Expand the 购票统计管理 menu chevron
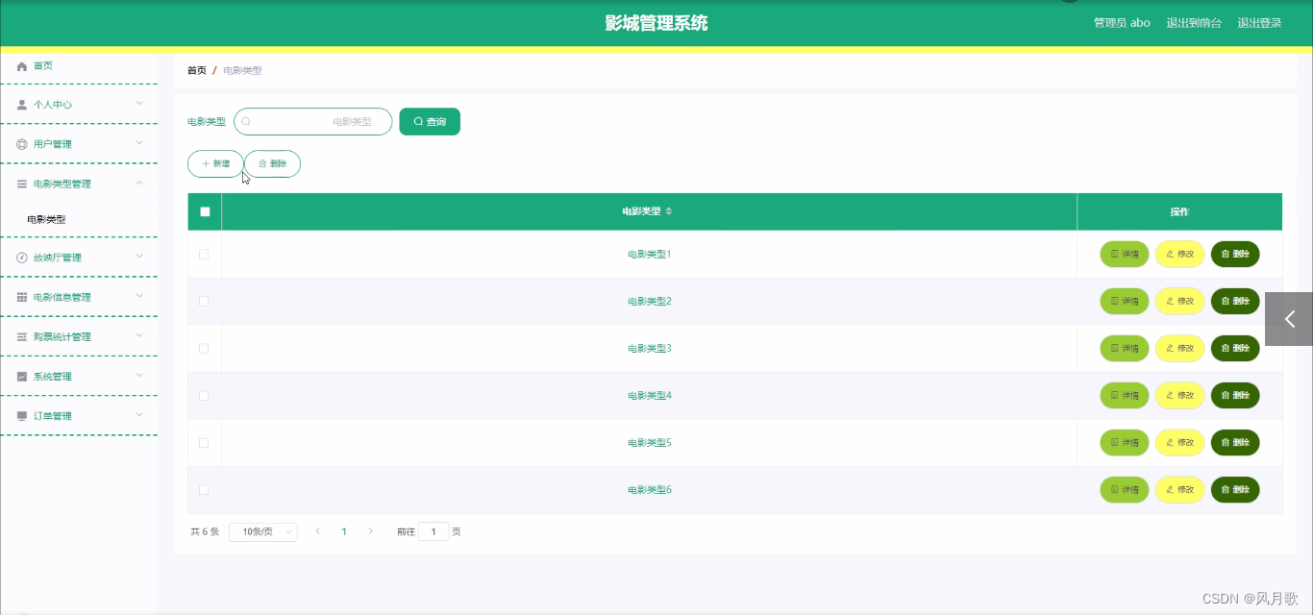Viewport: 1313px width, 615px height. click(139, 335)
